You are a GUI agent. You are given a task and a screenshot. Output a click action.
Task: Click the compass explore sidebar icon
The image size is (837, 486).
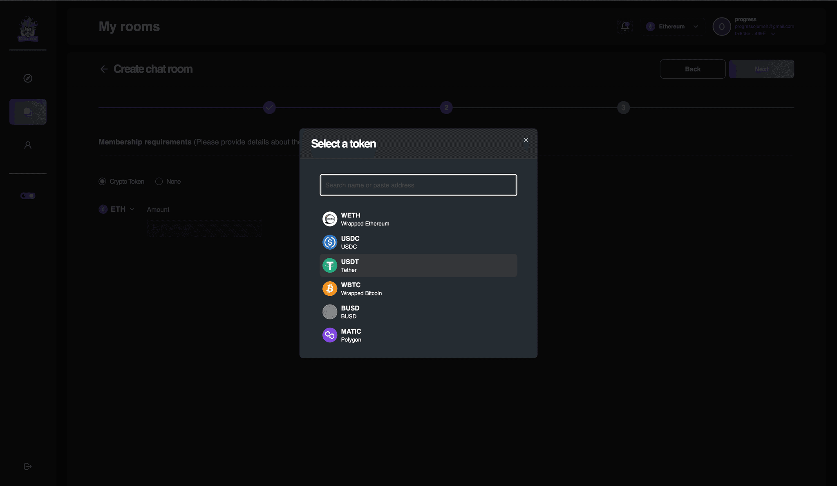coord(28,78)
